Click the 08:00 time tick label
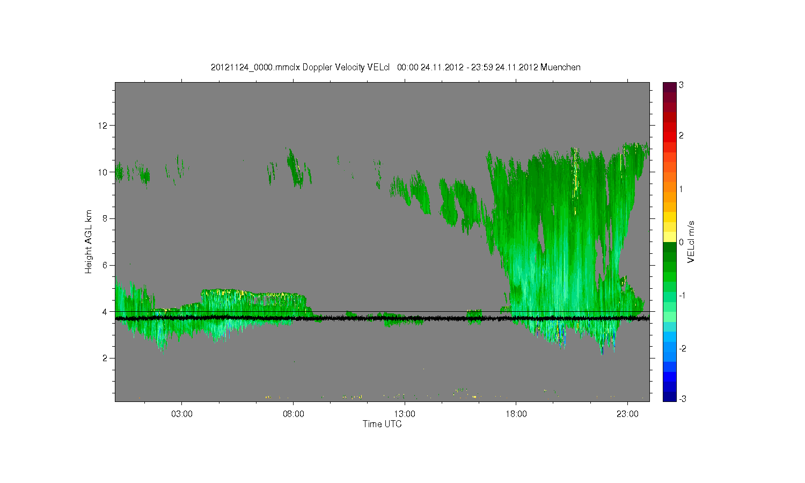805x483 pixels. pyautogui.click(x=294, y=414)
